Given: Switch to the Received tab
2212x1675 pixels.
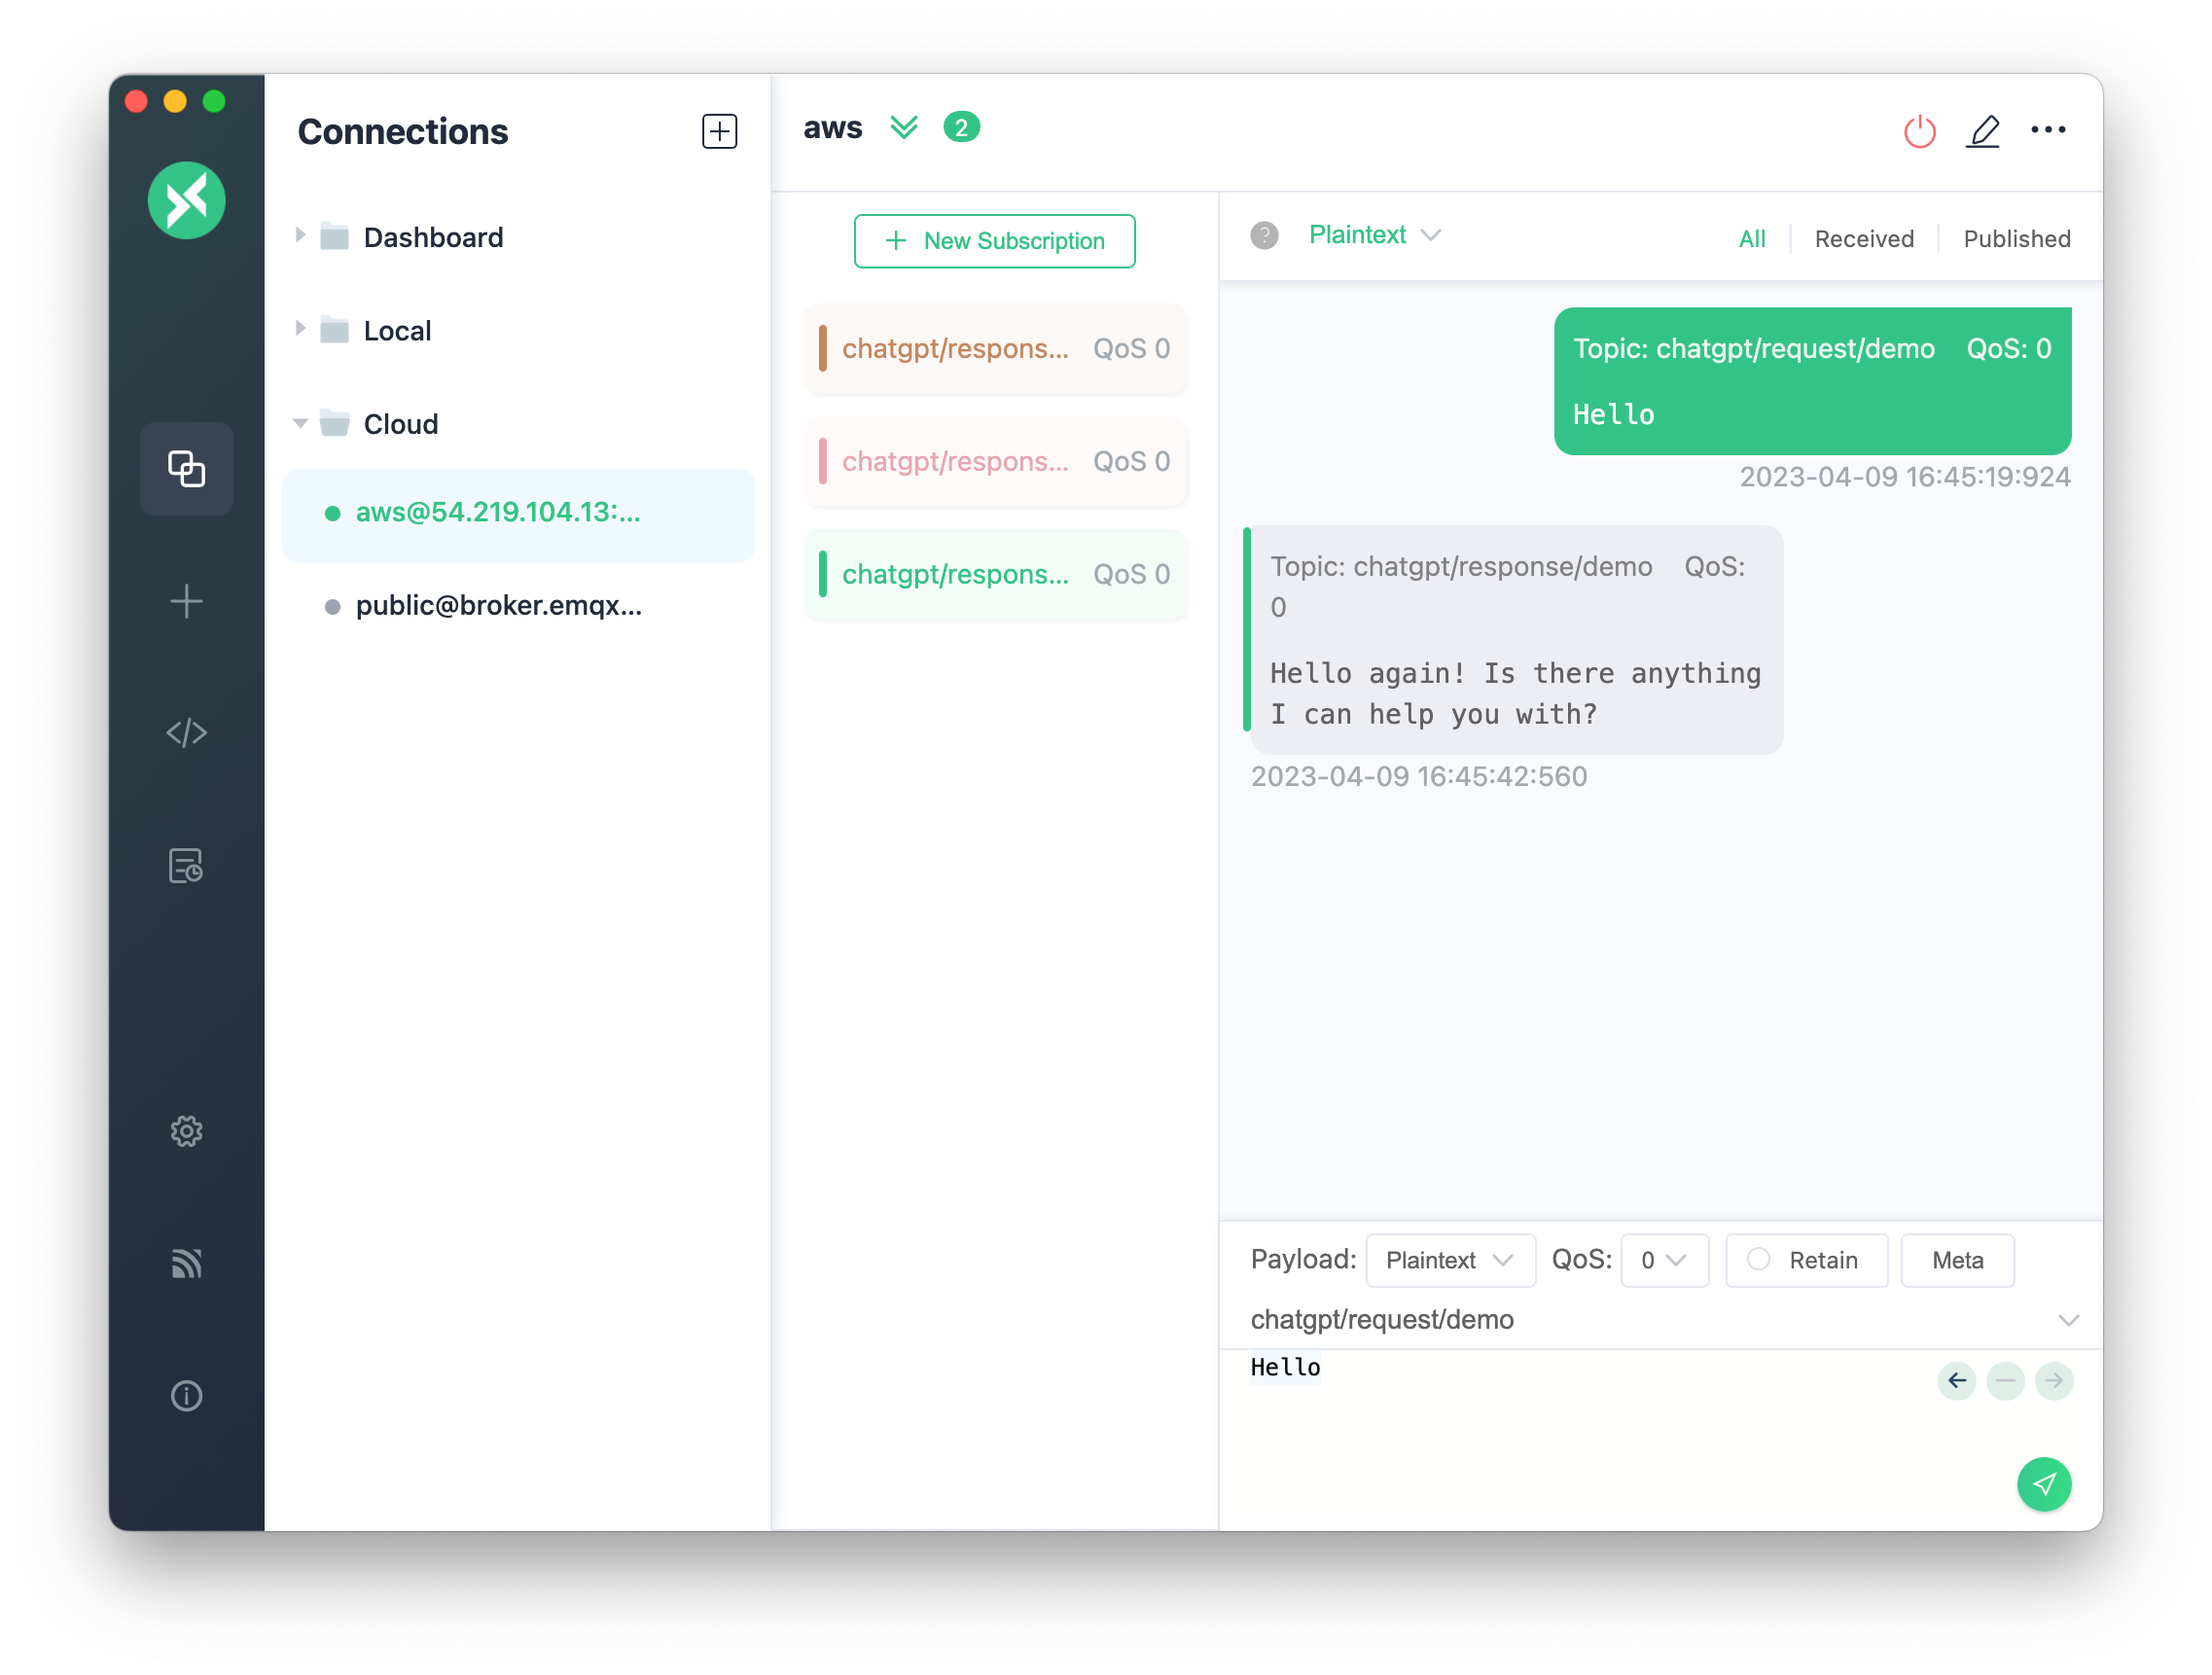Looking at the screenshot, I should tap(1862, 235).
